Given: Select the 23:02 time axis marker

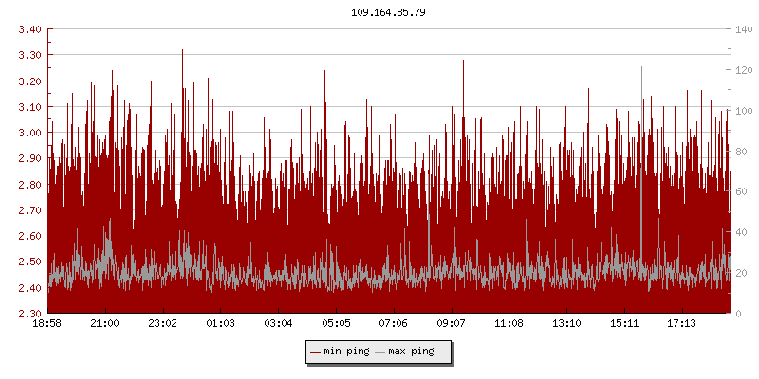Looking at the screenshot, I should click(x=163, y=324).
